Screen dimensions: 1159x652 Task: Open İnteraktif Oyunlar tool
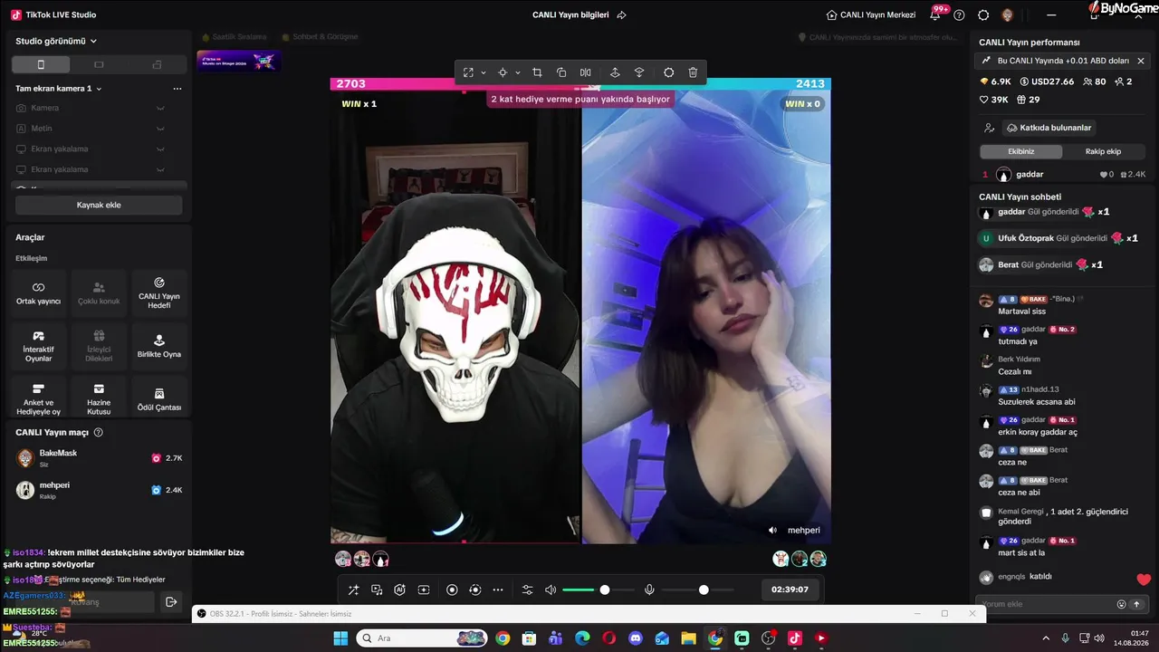tap(39, 346)
